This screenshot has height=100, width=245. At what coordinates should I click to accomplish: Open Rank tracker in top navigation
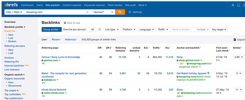[x=115, y=5]
